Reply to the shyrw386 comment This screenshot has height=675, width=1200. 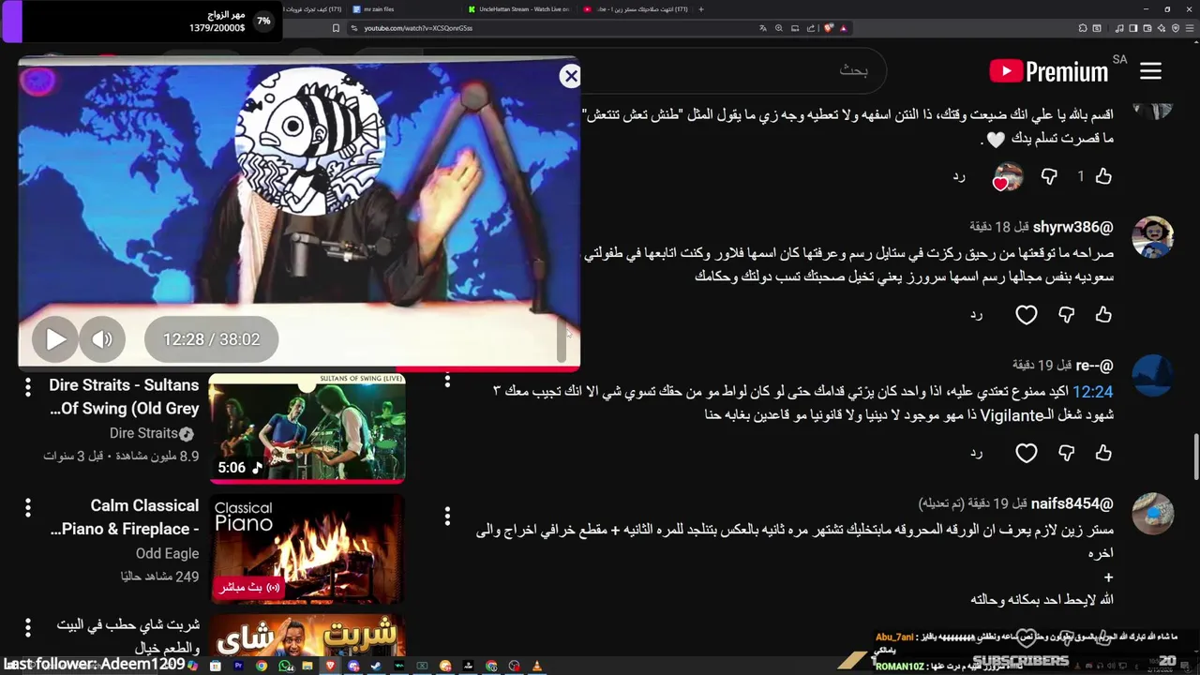pos(976,315)
